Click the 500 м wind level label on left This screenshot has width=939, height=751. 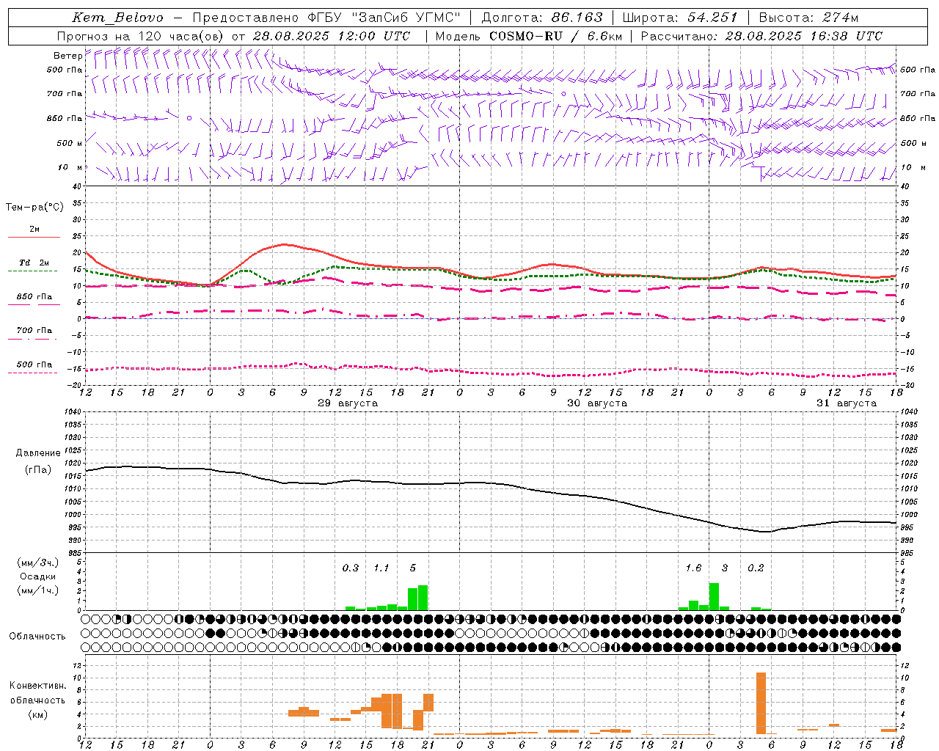pos(70,144)
